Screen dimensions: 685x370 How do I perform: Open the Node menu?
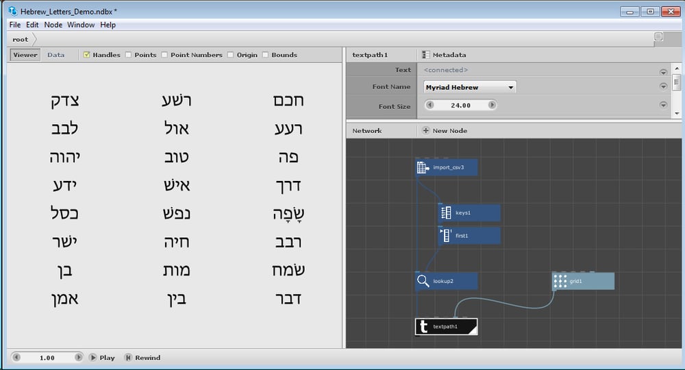pos(53,25)
